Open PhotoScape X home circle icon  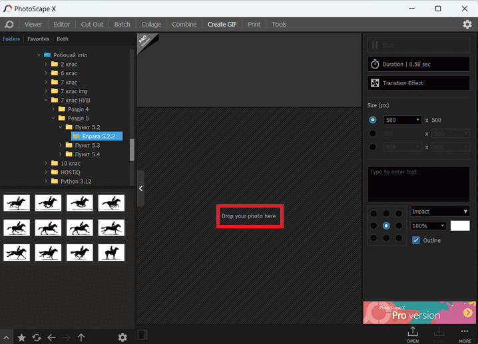coord(9,25)
